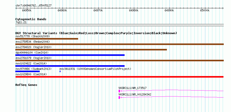
Task: Click the VKORC1L1 NM_001284342 first exon box
Action: pos(119,98)
